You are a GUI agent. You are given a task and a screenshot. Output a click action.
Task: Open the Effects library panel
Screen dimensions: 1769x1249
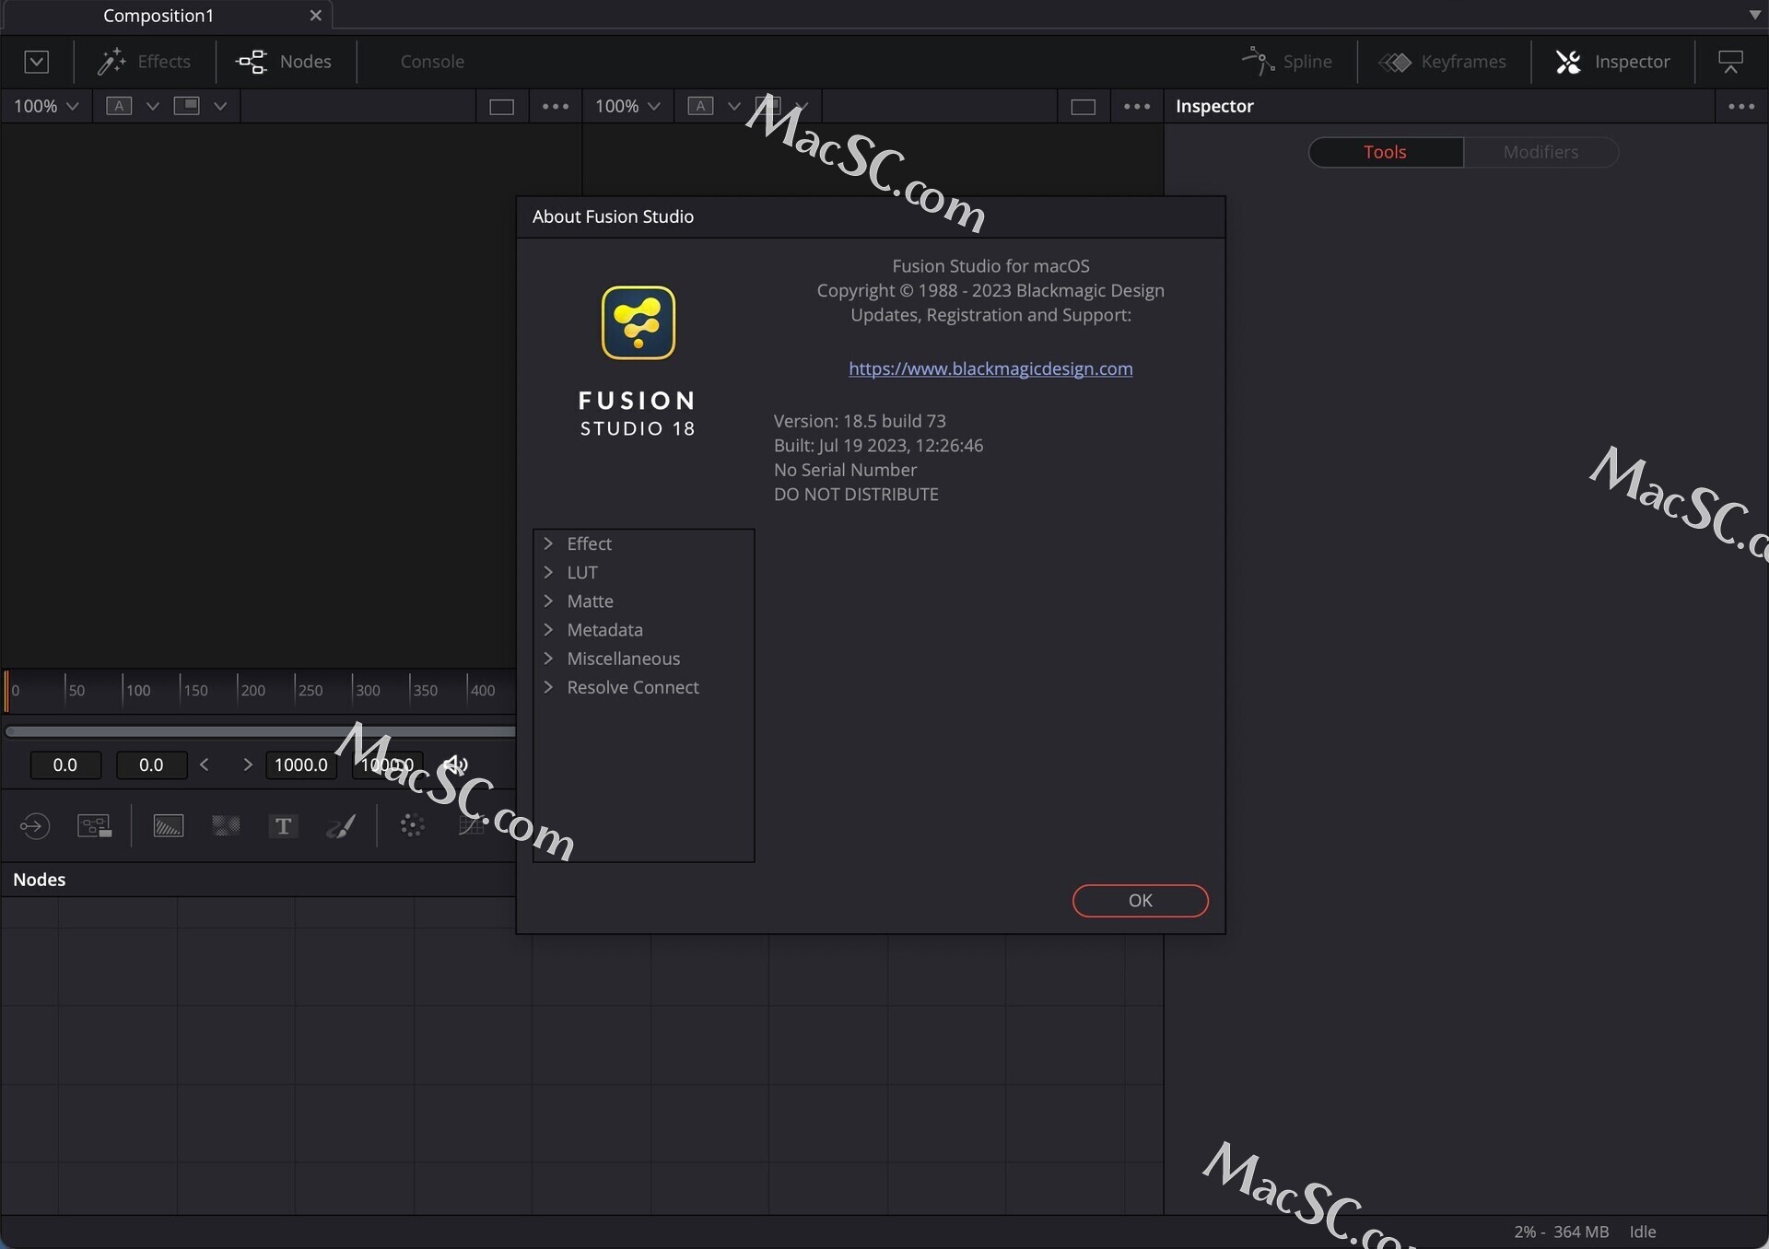(144, 62)
